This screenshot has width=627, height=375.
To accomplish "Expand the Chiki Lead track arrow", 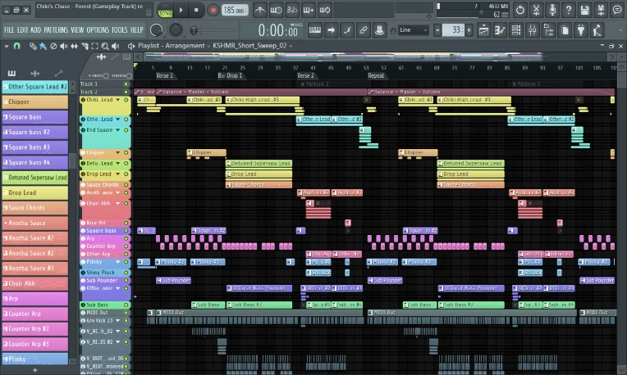I will click(x=118, y=100).
